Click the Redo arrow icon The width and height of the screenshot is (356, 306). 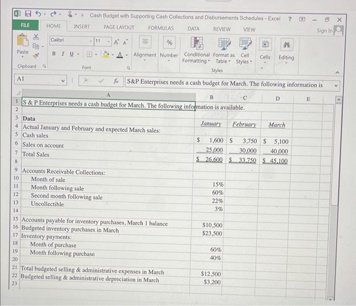pyautogui.click(x=53, y=14)
